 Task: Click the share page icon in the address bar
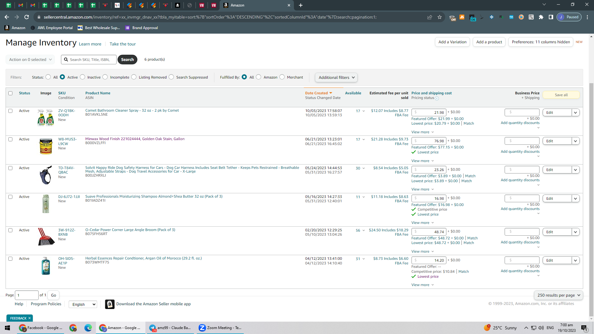[x=430, y=17]
